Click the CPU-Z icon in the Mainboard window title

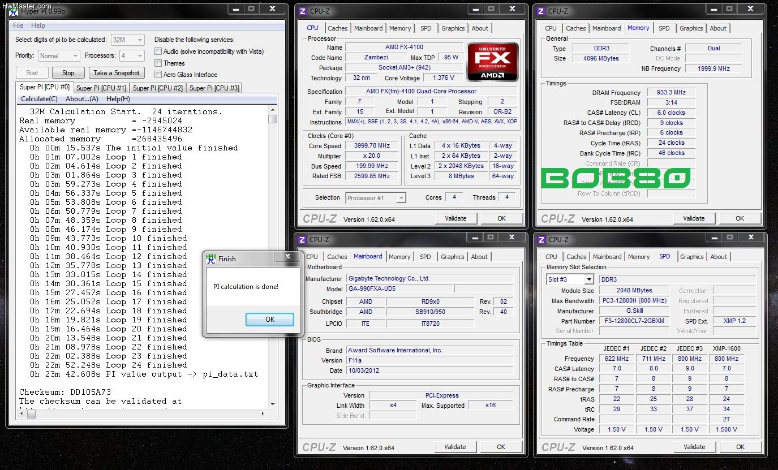pyautogui.click(x=303, y=239)
